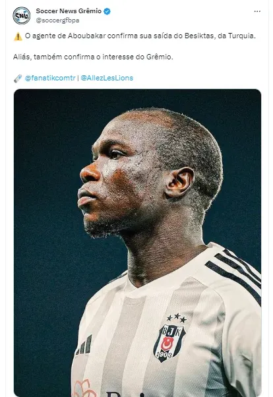Click the tweet line mentioning Aboubakar's agent

(x=140, y=36)
